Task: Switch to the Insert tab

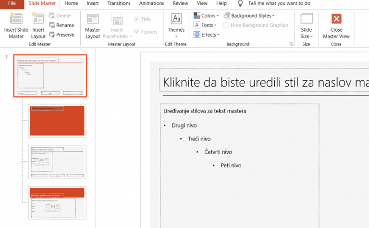Action: click(92, 3)
